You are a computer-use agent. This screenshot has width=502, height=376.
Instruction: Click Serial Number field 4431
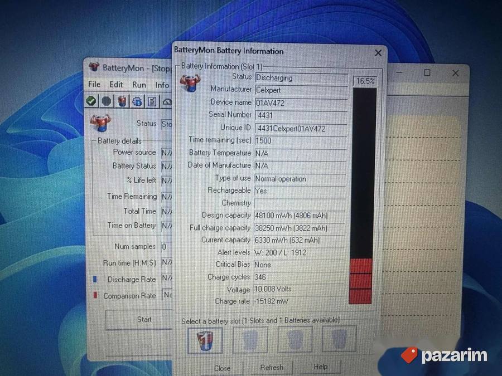click(301, 115)
